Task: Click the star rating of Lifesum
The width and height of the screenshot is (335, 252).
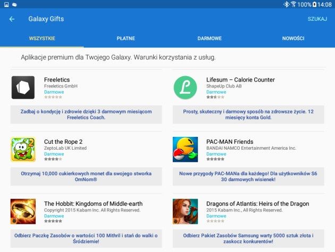Action: pyautogui.click(x=215, y=97)
